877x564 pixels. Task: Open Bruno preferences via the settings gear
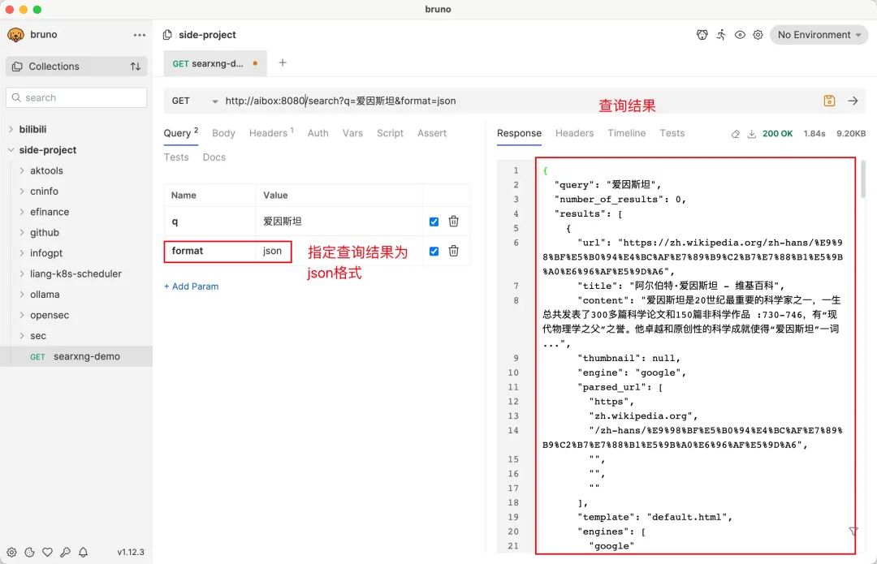[758, 35]
